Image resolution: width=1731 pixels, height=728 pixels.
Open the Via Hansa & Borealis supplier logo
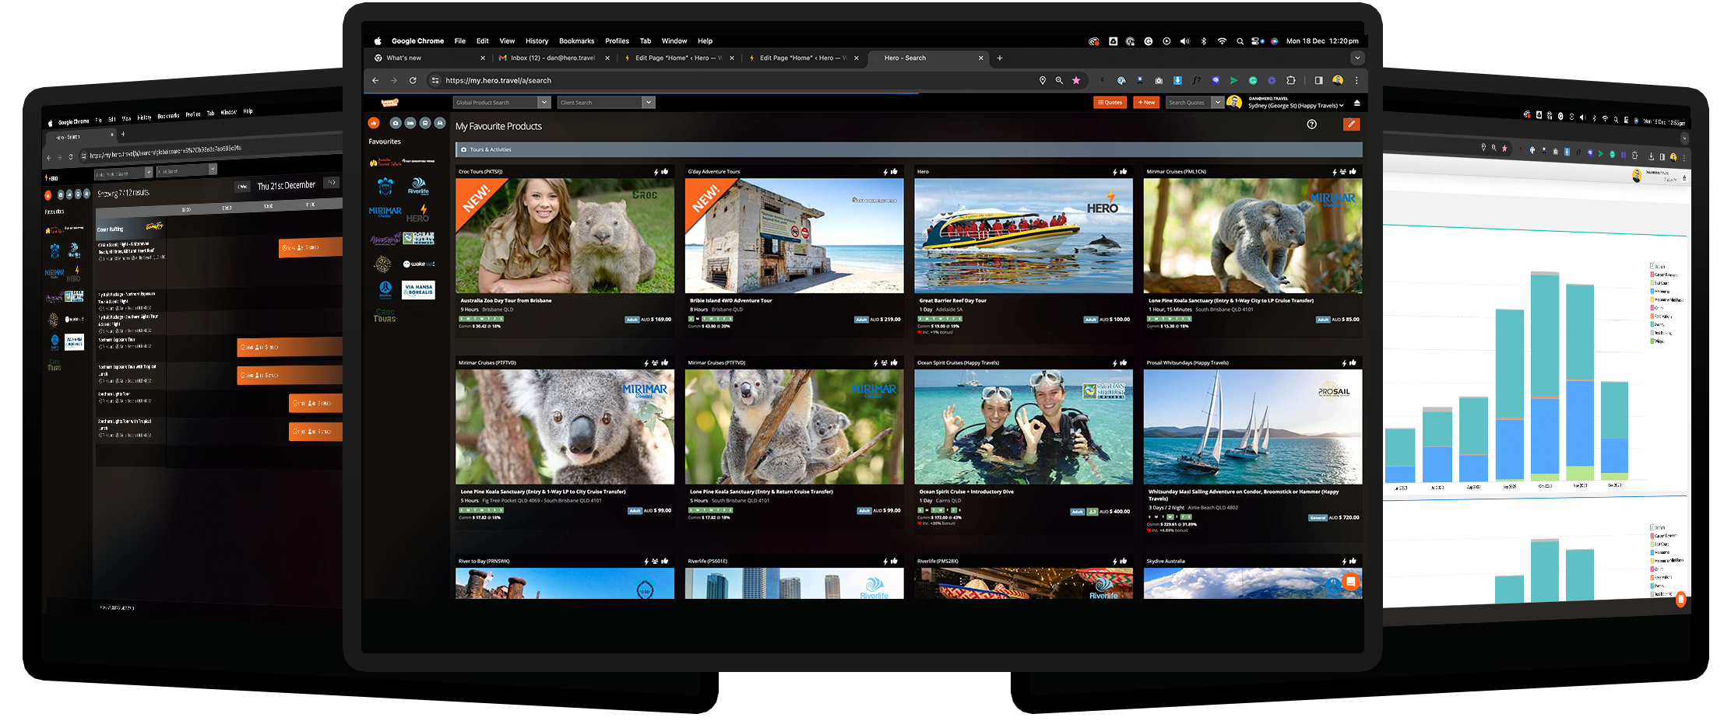tap(418, 289)
